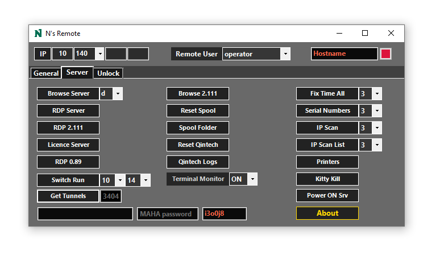Click the 3404 tunnel port field

click(x=111, y=196)
